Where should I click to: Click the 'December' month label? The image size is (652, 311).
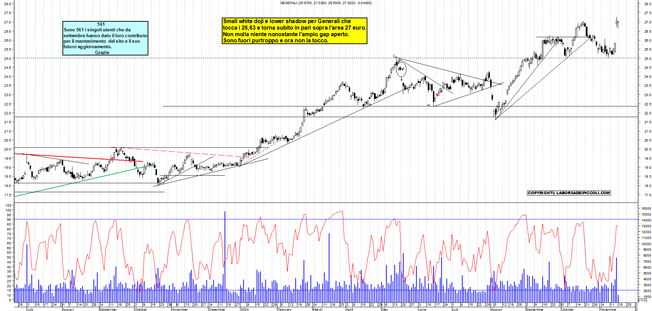click(217, 309)
